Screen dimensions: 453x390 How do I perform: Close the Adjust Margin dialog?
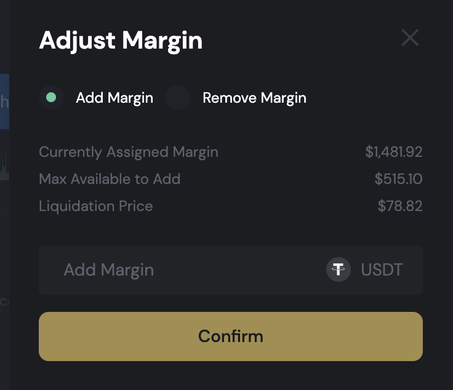pos(410,38)
